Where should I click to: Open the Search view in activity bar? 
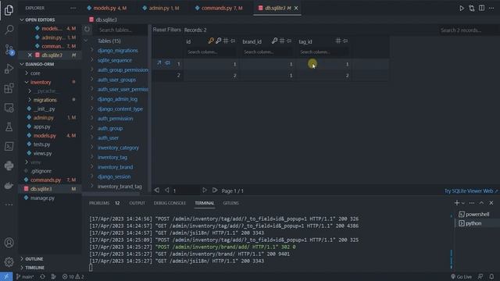[9, 30]
